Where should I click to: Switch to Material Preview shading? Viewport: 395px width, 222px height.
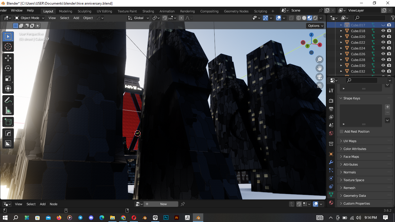click(310, 18)
